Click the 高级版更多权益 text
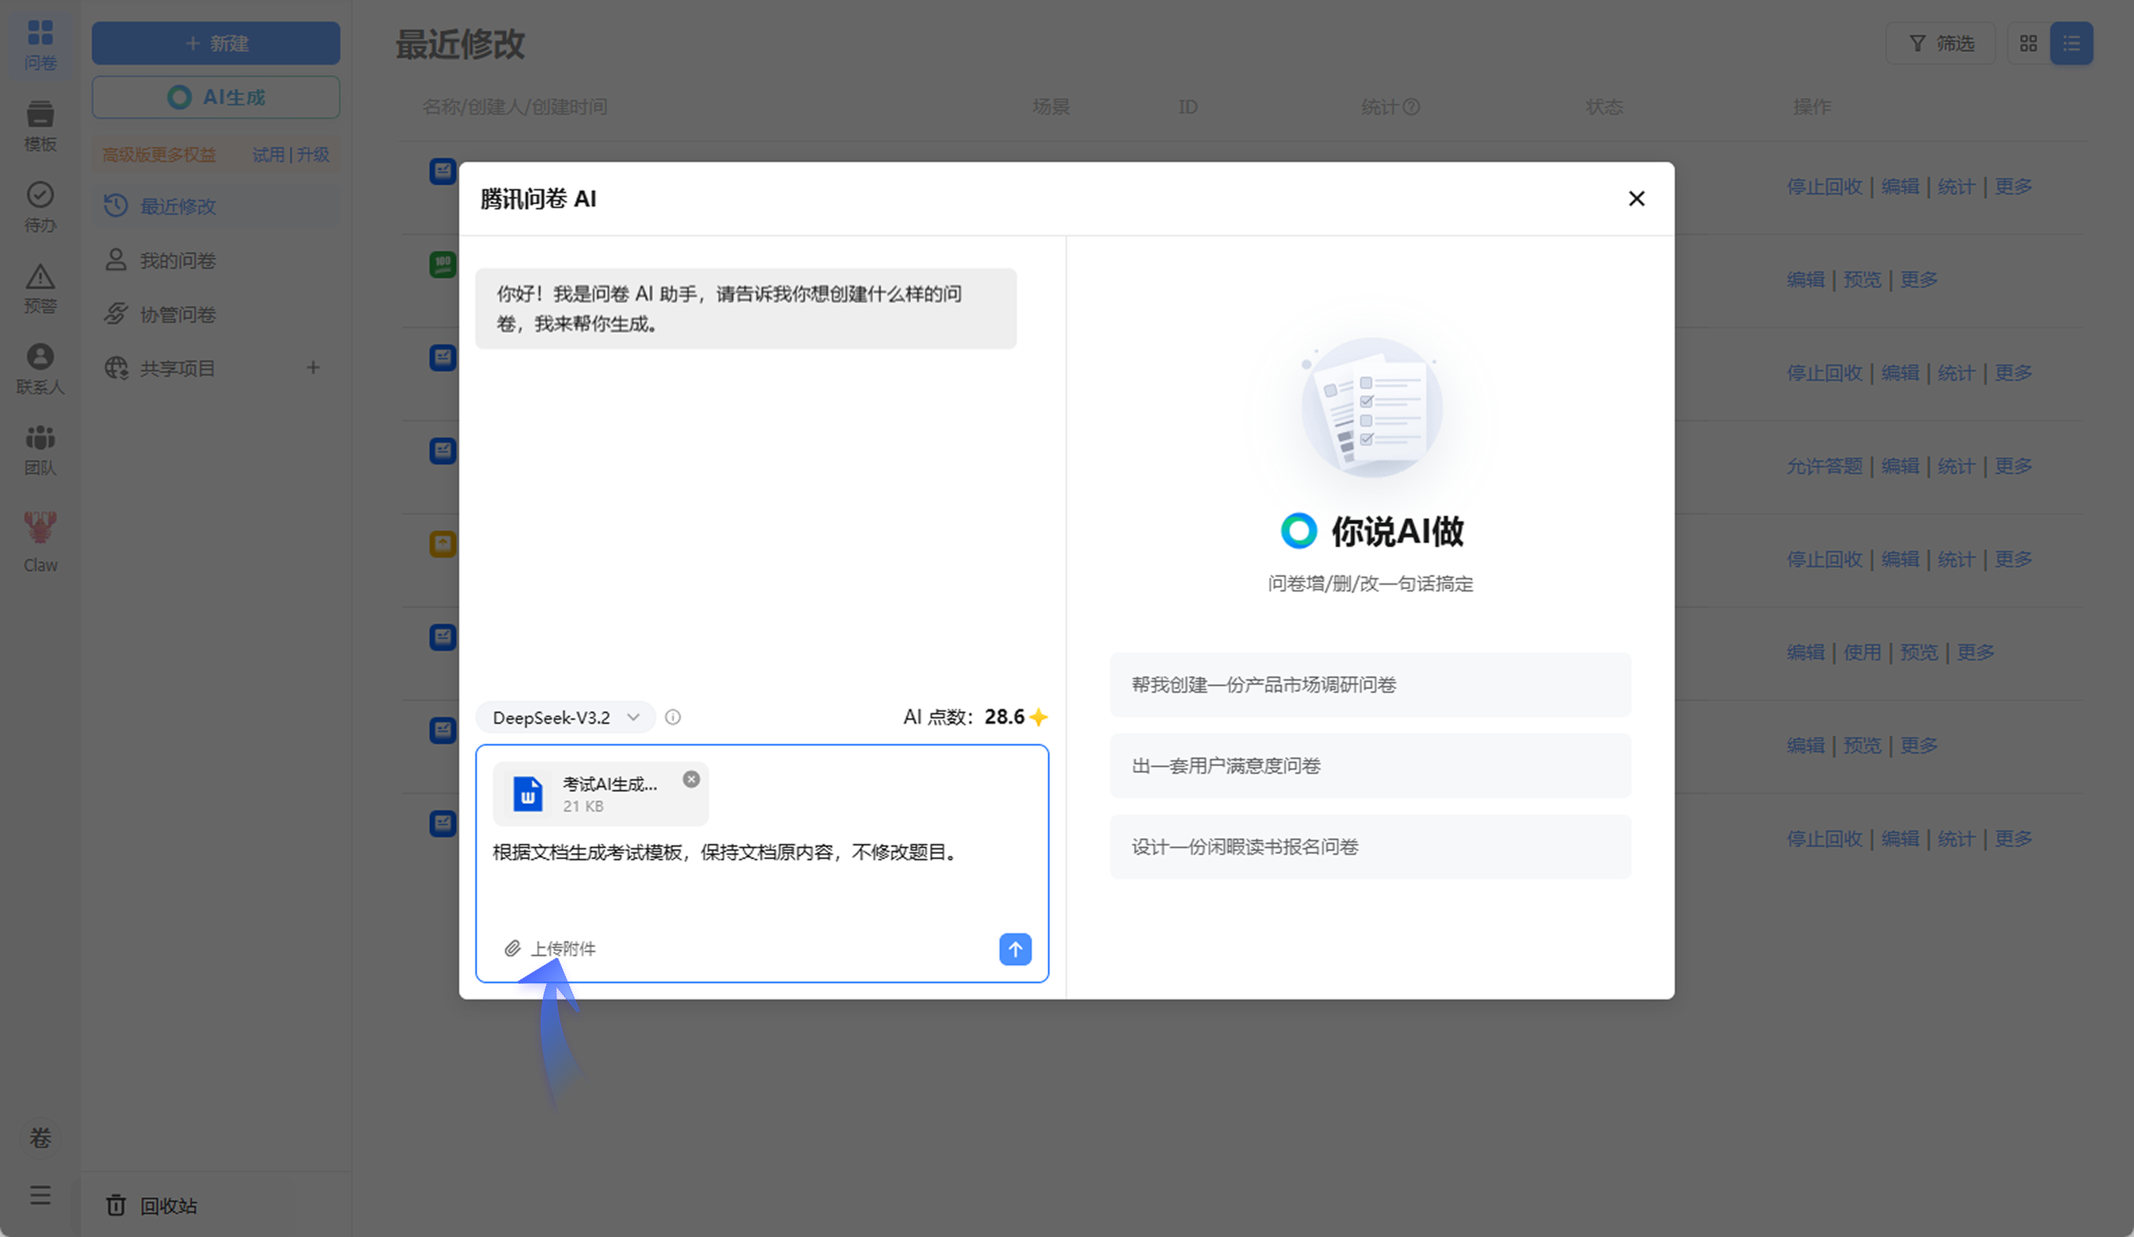The height and width of the screenshot is (1237, 2134). [x=159, y=155]
